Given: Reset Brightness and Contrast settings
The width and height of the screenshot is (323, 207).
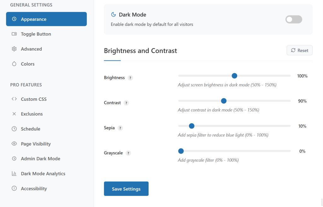Looking at the screenshot, I should point(299,50).
